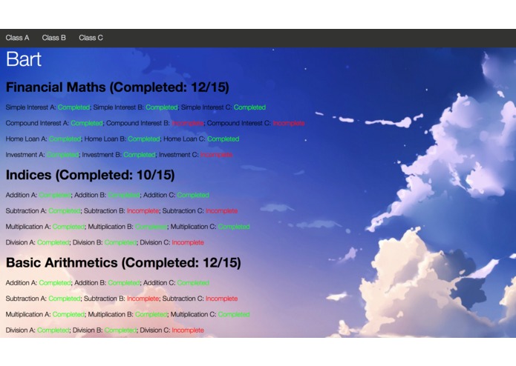Under Indices, click Subtraction A's Completed status

click(65, 210)
